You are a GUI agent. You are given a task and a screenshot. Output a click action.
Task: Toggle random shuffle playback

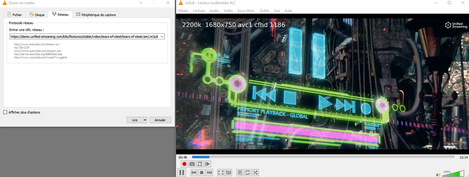pyautogui.click(x=256, y=172)
